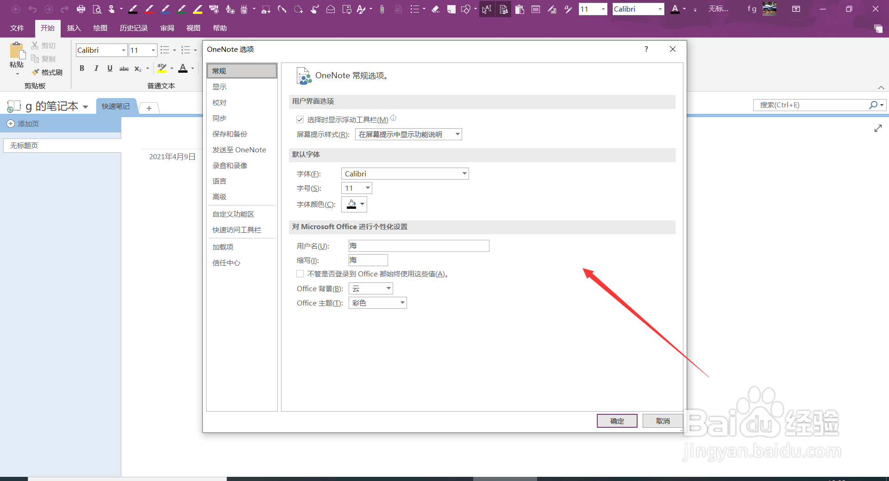Select the green pen in quick access toolbar
Screen dimensions: 889x481
182,9
